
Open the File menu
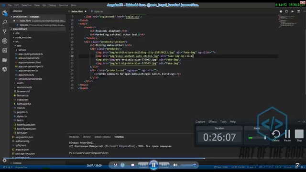(10, 5)
